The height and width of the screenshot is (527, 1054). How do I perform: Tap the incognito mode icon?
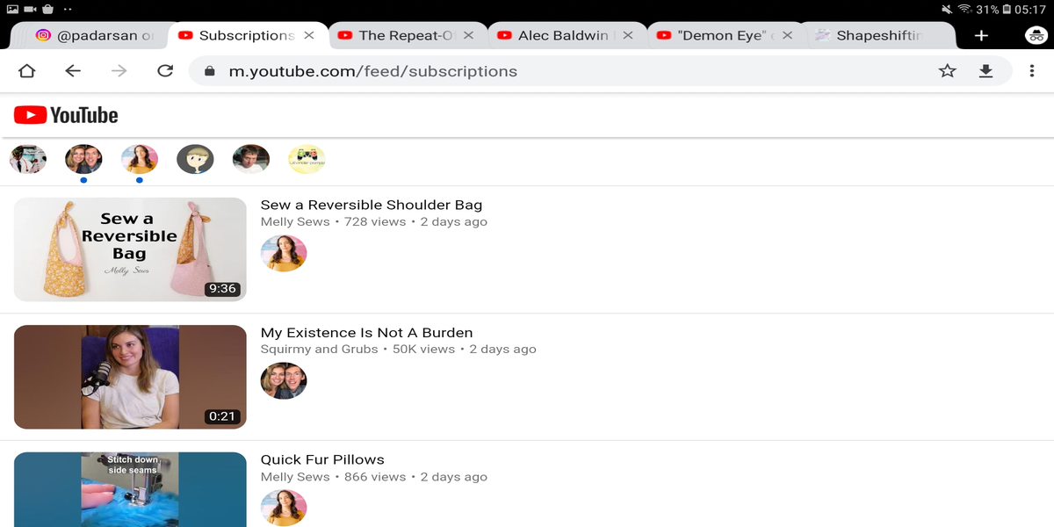tap(1035, 35)
